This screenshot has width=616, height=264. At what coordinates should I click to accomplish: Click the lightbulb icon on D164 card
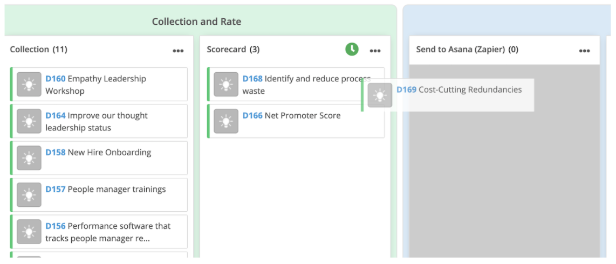tap(29, 121)
